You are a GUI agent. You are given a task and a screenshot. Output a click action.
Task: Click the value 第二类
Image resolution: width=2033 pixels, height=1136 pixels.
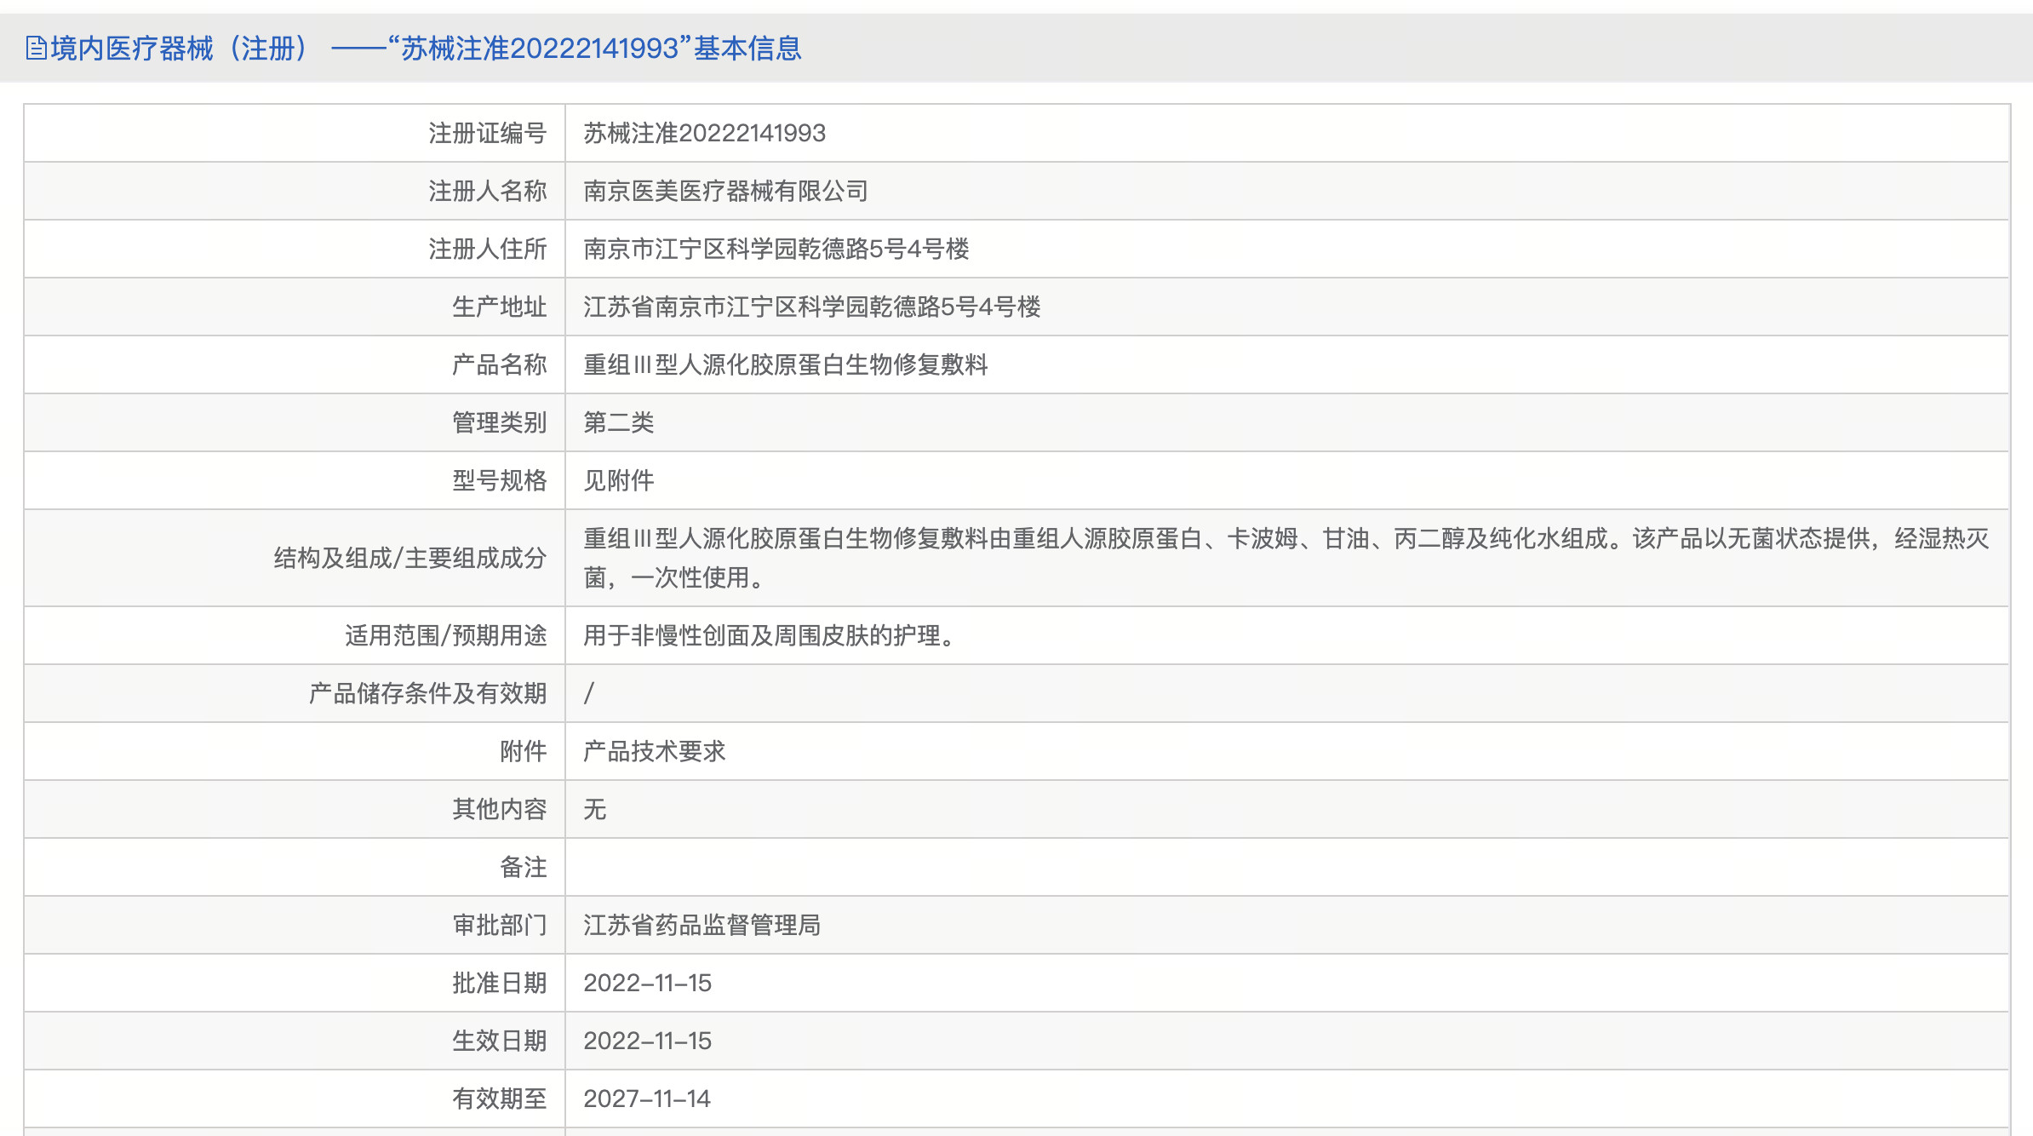tap(619, 423)
